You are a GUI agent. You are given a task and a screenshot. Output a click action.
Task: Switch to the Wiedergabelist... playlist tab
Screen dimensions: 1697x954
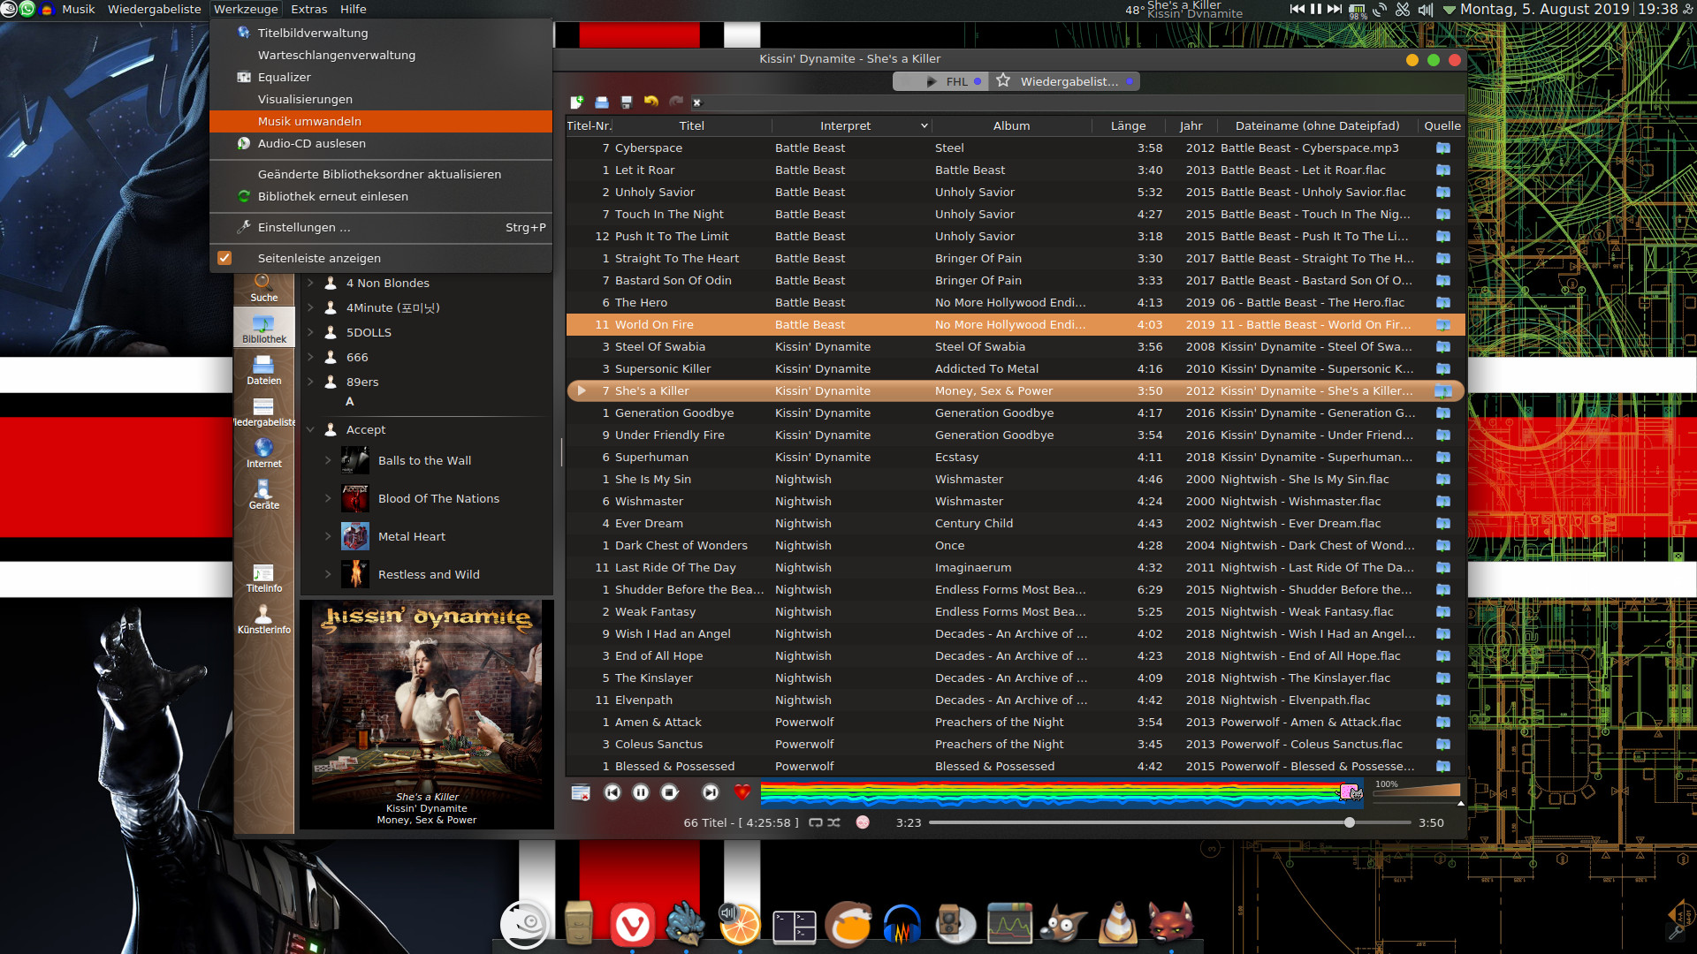pyautogui.click(x=1068, y=81)
